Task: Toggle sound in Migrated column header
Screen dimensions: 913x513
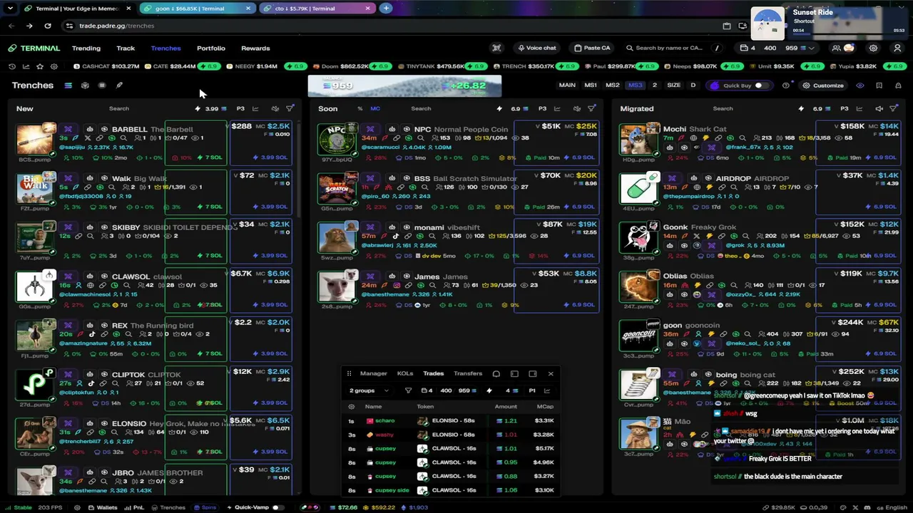Action: click(x=879, y=109)
